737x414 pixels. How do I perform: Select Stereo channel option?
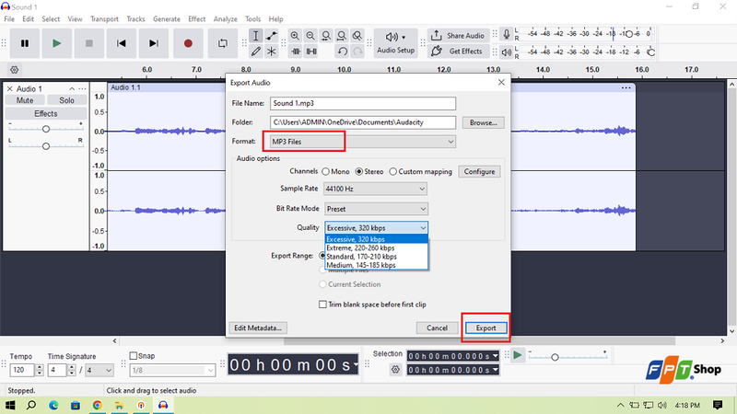(x=369, y=172)
